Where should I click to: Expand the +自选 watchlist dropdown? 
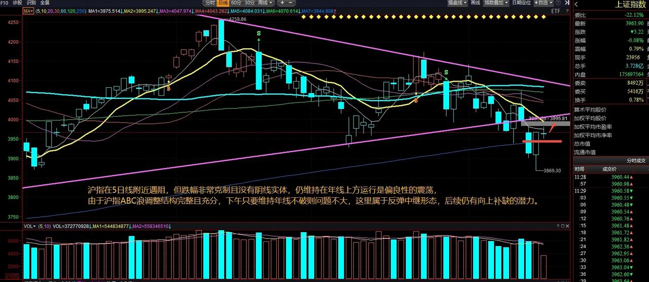click(x=544, y=3)
